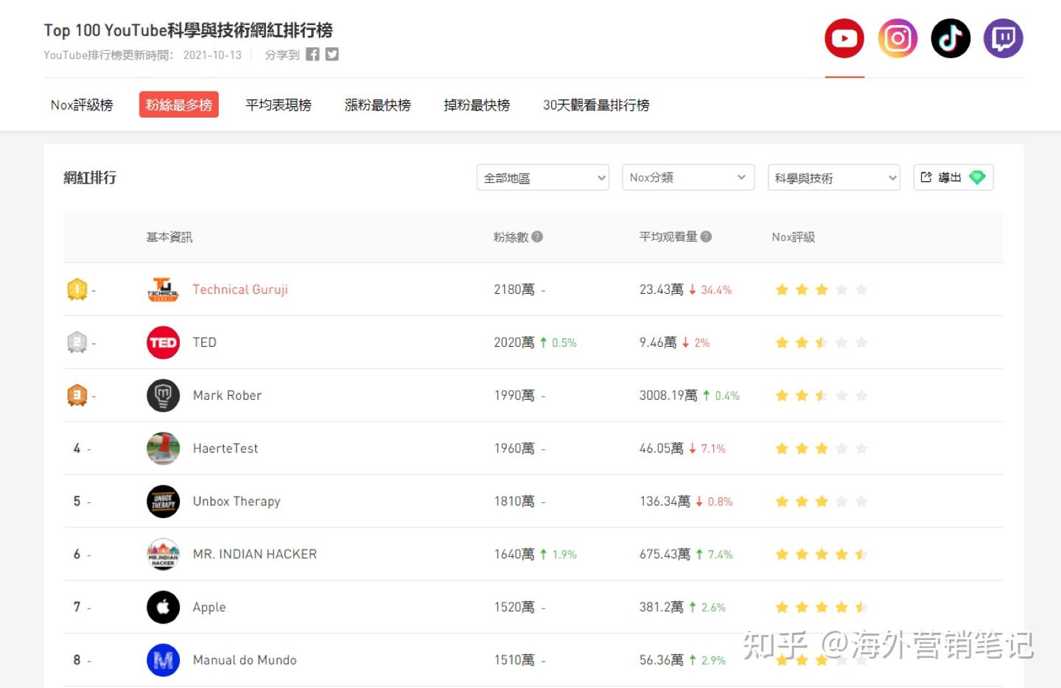Click the 基本資訊 column header
This screenshot has height=688, width=1061.
[169, 236]
